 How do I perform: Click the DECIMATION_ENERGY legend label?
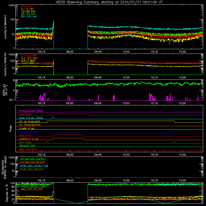(x=33, y=159)
